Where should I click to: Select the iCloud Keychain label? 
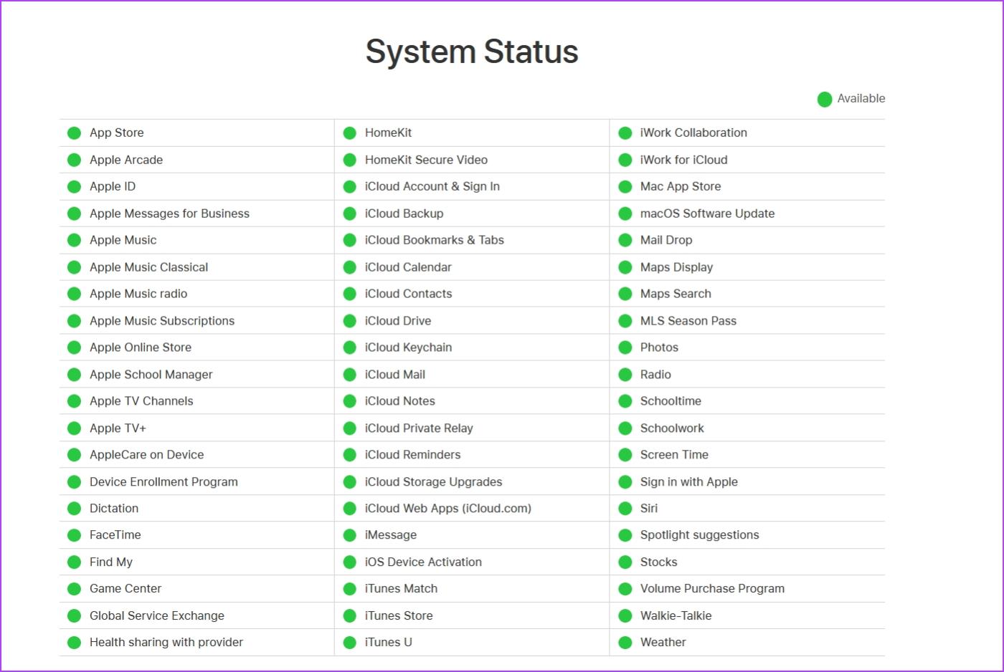(408, 347)
